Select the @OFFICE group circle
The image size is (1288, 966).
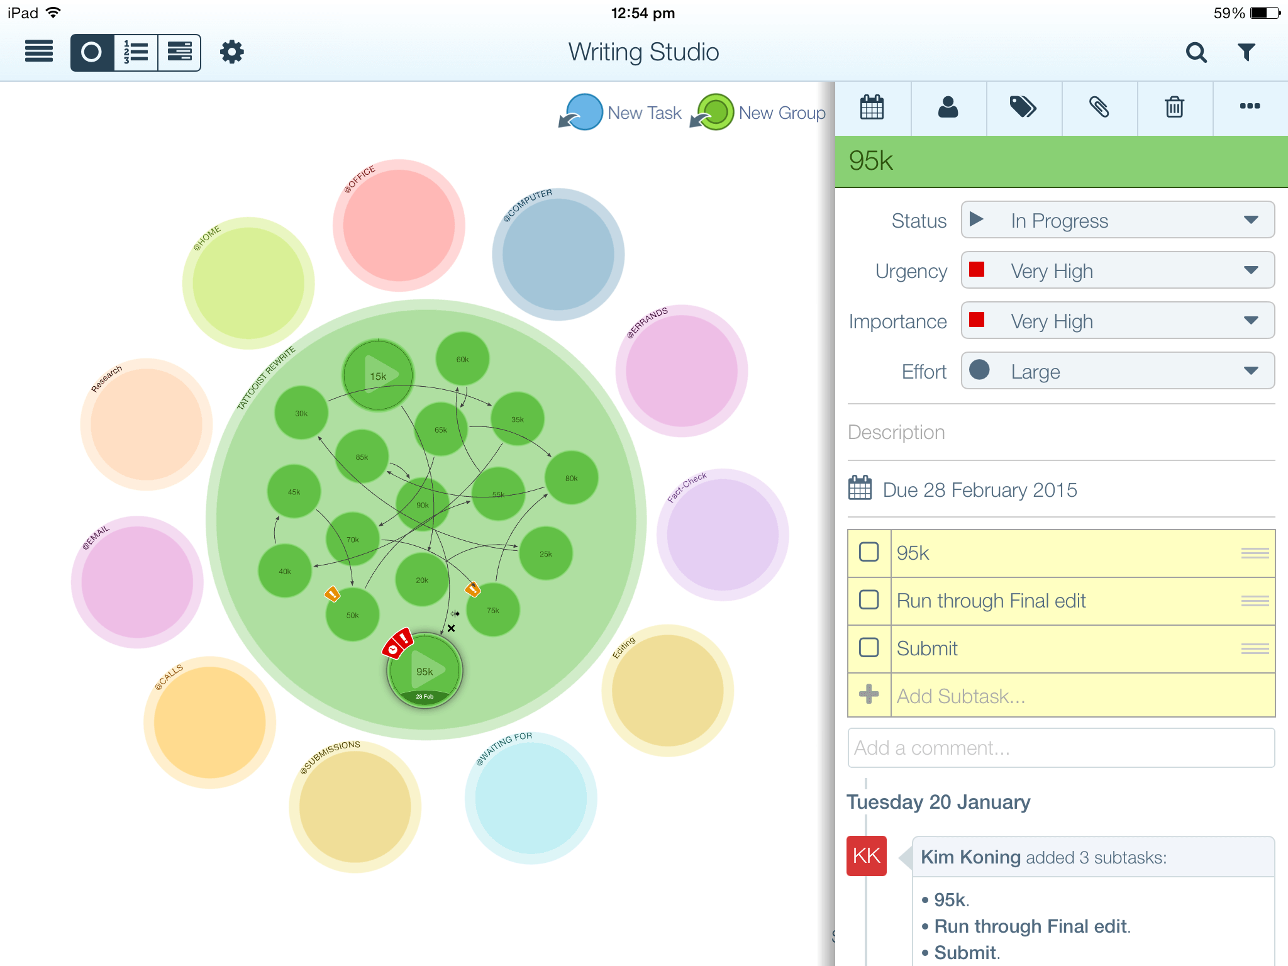pos(399,225)
